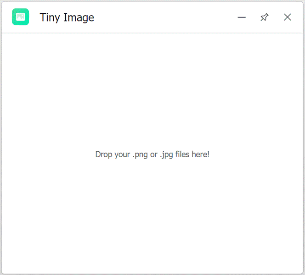The height and width of the screenshot is (275, 305).
Task: Pin the window with the pushpin icon
Action: pyautogui.click(x=265, y=17)
